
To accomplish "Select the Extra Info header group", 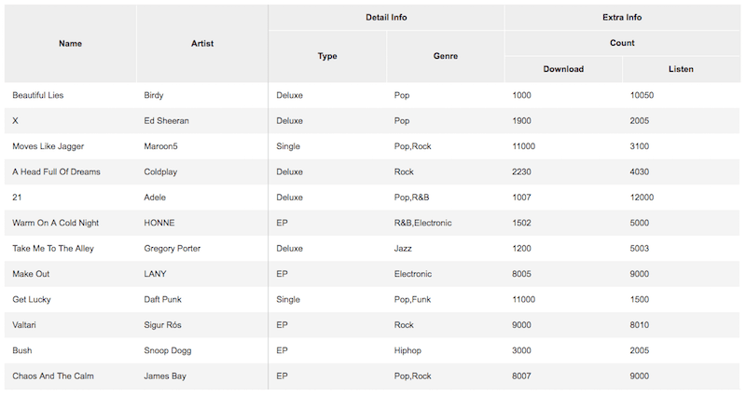I will (x=622, y=17).
